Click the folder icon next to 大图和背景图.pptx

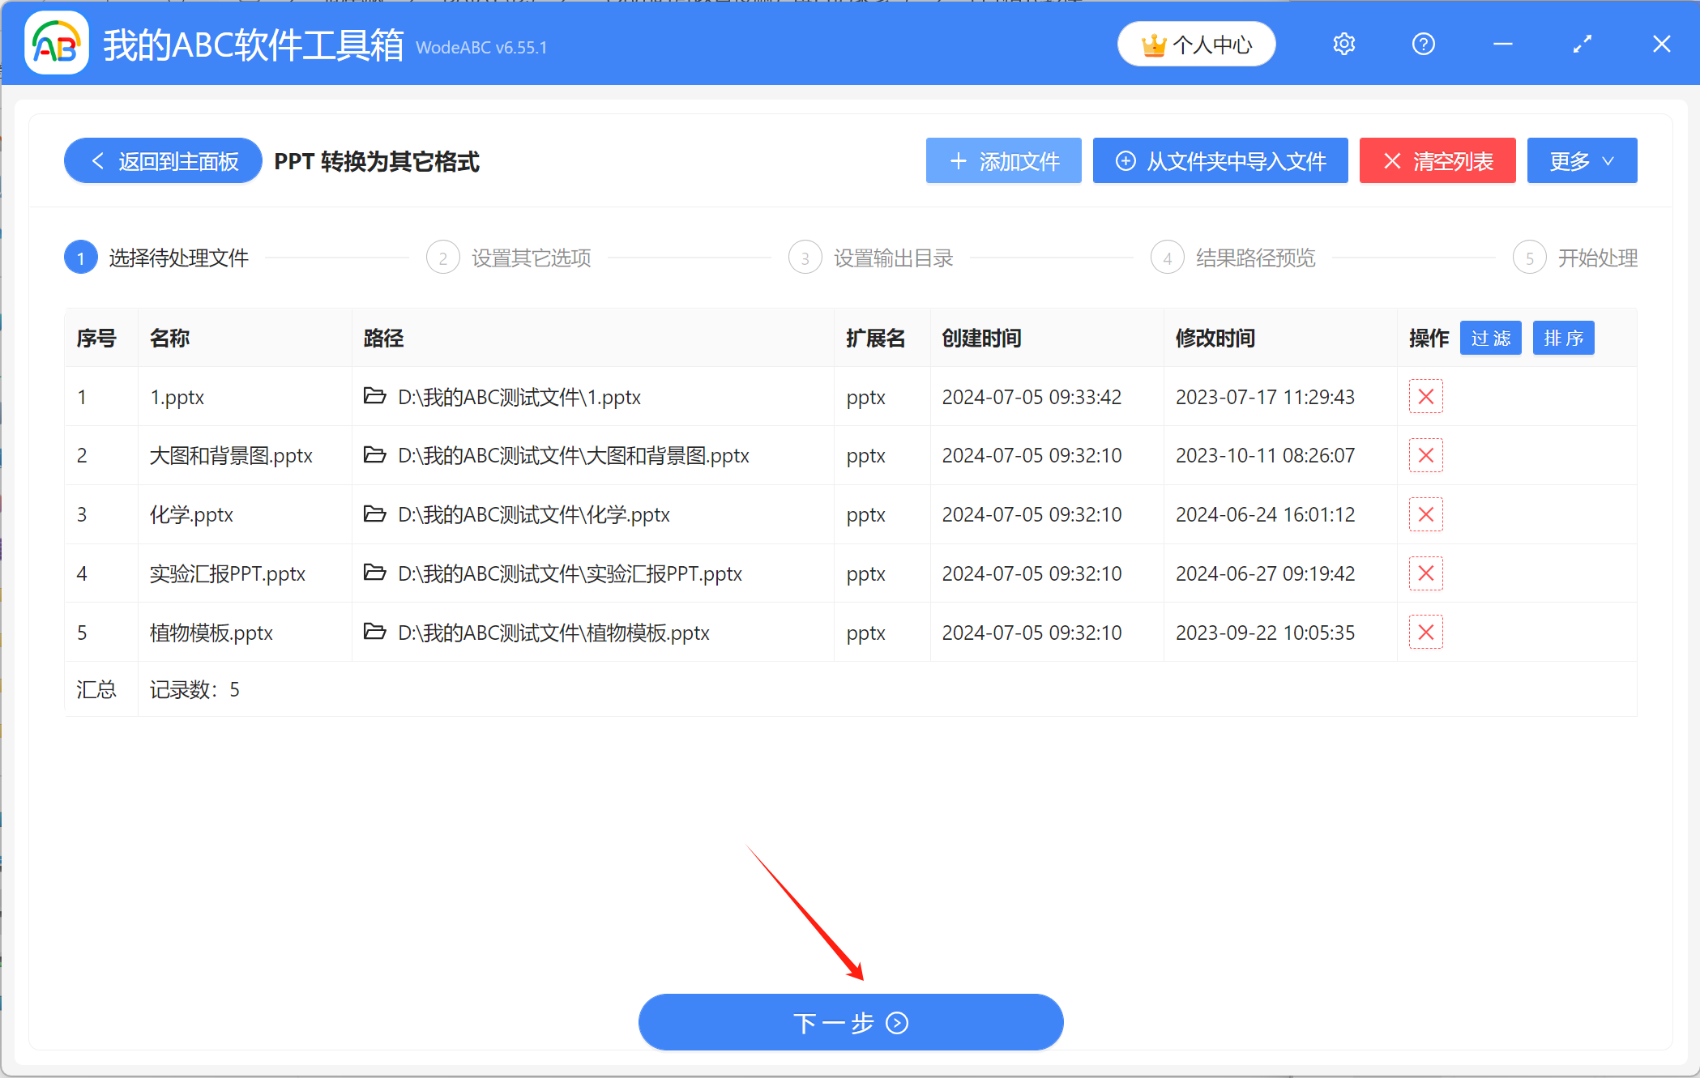coord(374,455)
